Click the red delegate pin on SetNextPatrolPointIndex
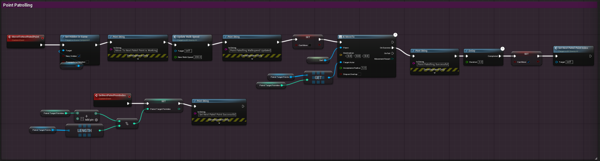Image resolution: width=600 pixels, height=161 pixels. pos(129,97)
